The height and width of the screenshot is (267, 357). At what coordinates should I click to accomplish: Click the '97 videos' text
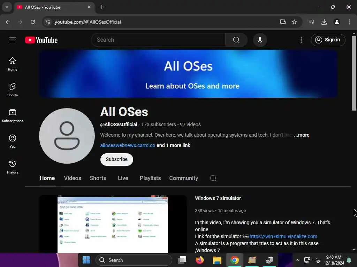tap(190, 124)
